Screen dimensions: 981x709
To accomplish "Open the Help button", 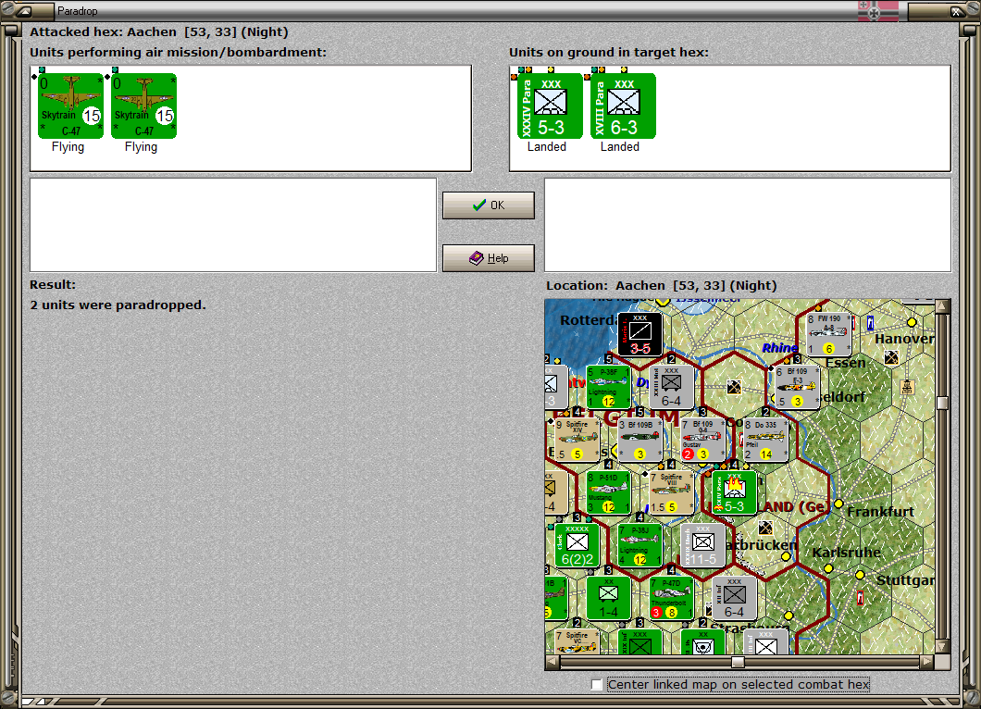I will pyautogui.click(x=489, y=258).
